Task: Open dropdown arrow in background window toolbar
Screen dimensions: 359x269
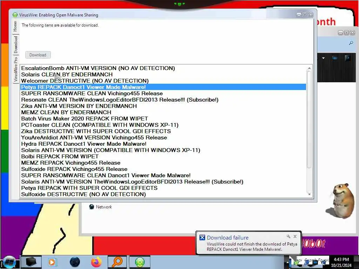Action: (323, 58)
